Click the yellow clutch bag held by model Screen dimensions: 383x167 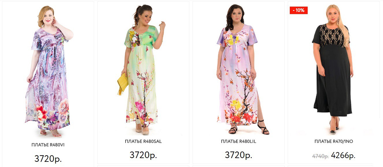122,83
